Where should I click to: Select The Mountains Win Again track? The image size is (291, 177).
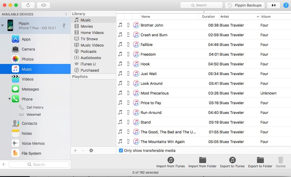coord(163,142)
